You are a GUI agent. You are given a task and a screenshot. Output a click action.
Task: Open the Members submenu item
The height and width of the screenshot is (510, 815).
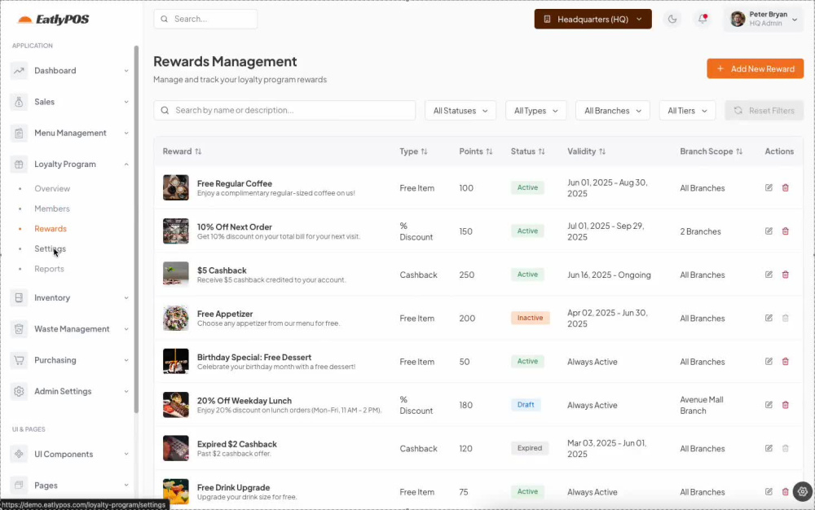coord(52,209)
